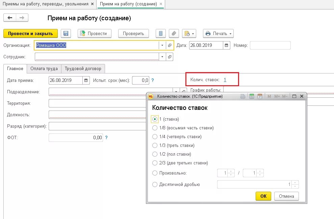Image resolution: width=334 pixels, height=219 pixels.
Task: Select the 1 (ставка) radio option
Action: point(155,119)
